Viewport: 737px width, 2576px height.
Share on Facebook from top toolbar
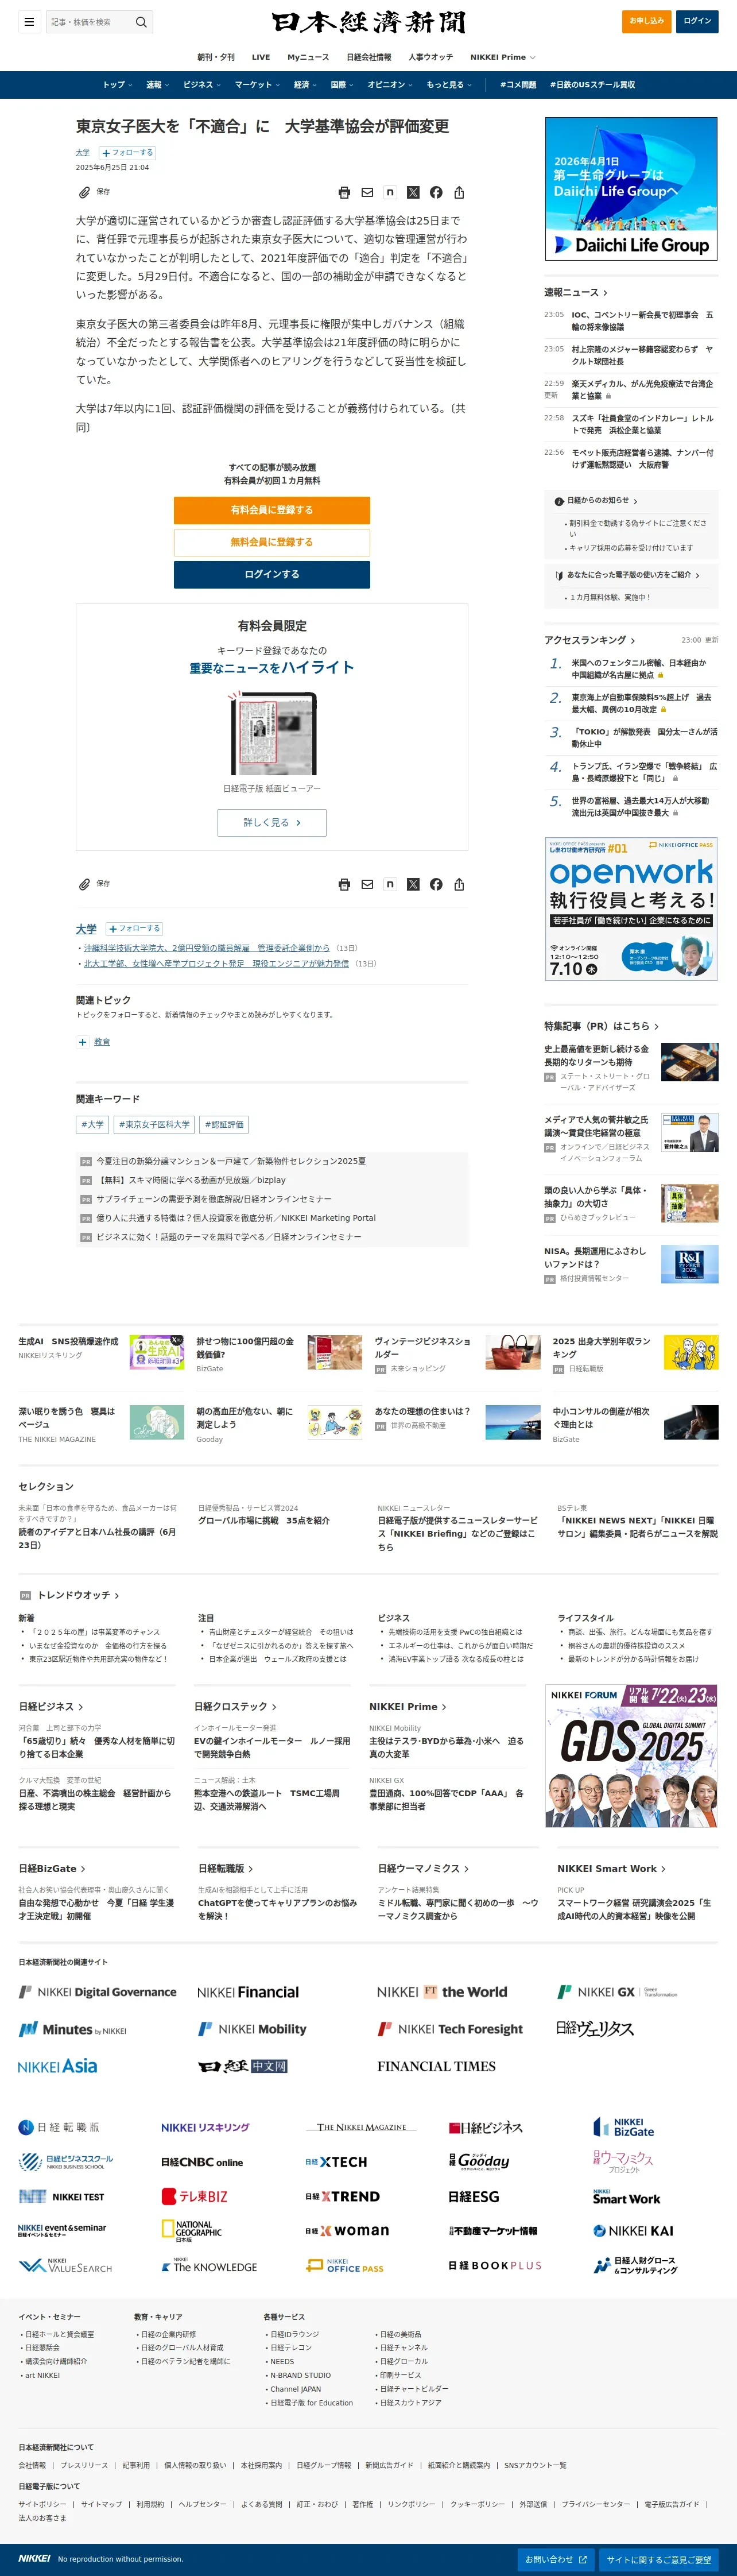(x=436, y=192)
